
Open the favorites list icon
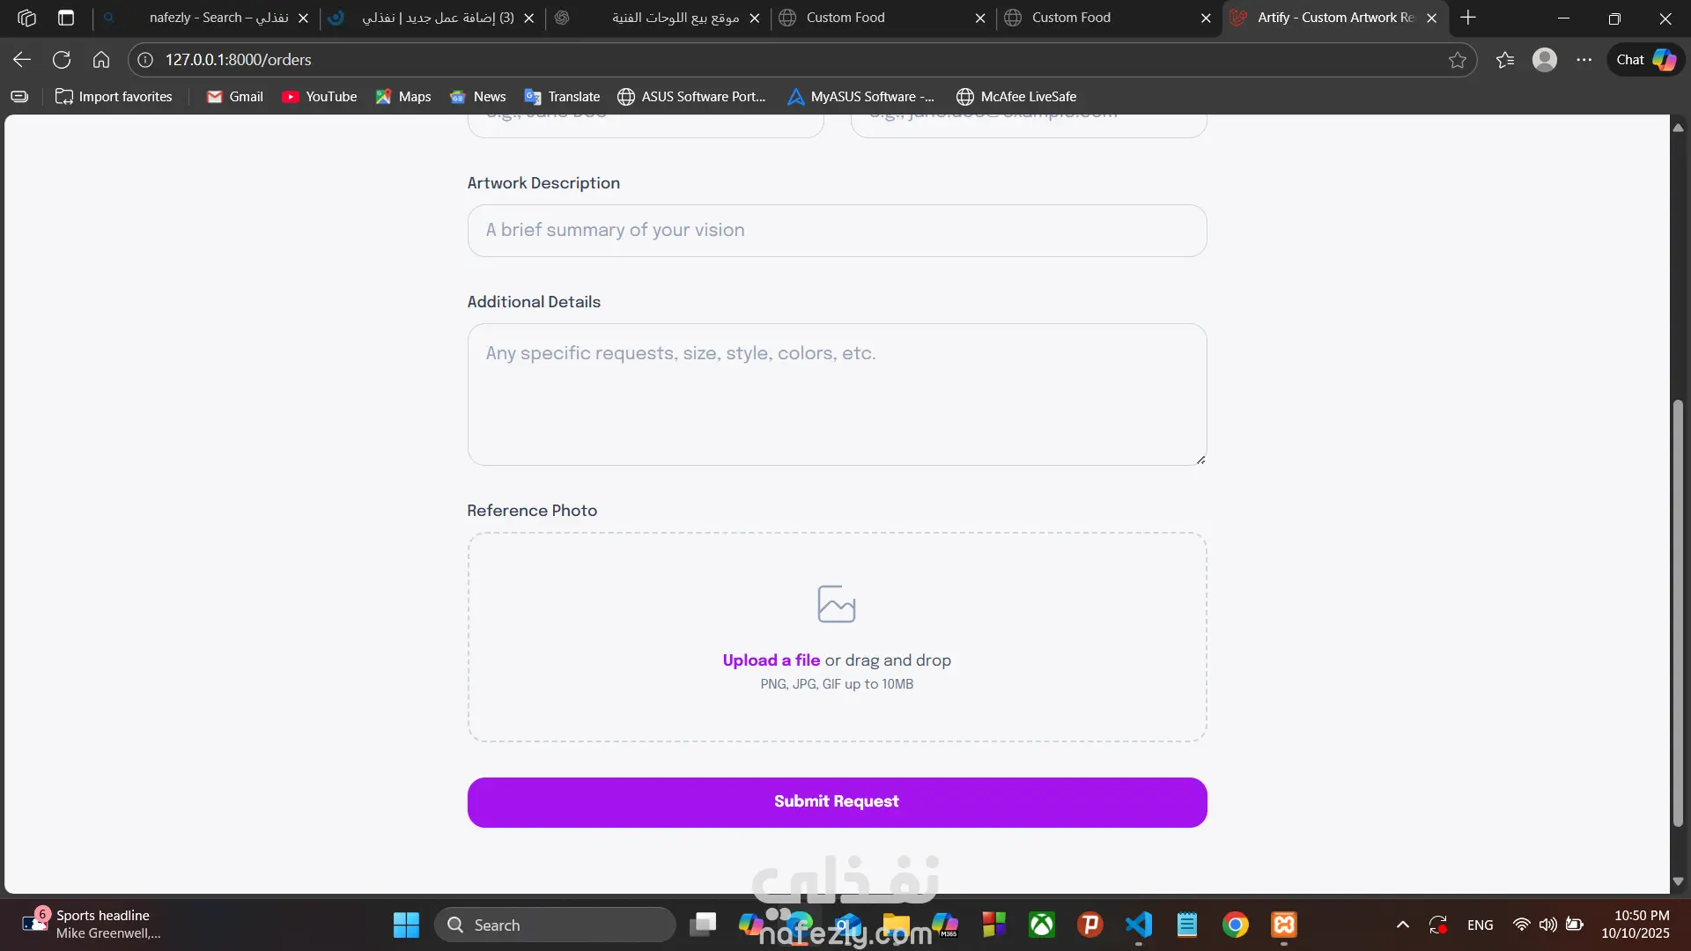pyautogui.click(x=1505, y=60)
